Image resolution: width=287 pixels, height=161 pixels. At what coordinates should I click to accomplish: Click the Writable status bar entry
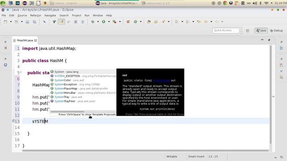pos(172,157)
